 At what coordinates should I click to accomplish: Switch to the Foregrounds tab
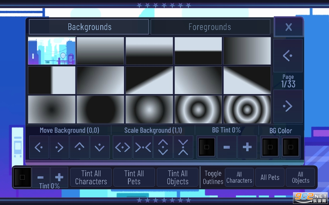[210, 27]
